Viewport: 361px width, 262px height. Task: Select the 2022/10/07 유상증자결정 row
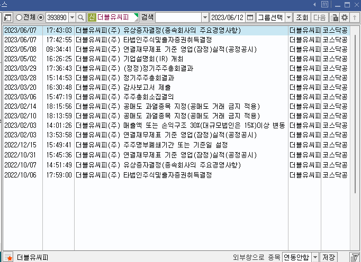[x=176, y=165]
